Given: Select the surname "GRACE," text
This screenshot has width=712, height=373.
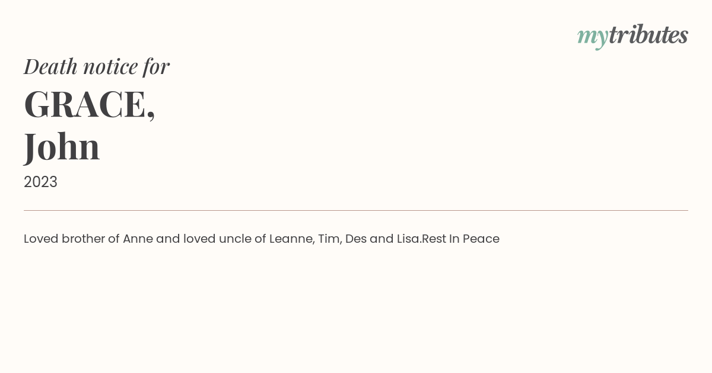Looking at the screenshot, I should [90, 105].
